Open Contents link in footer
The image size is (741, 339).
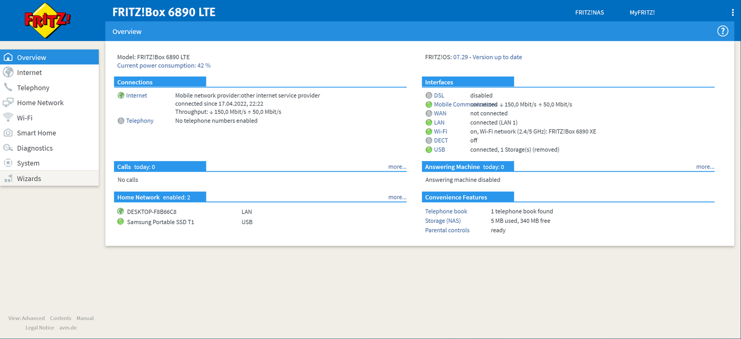coord(60,318)
